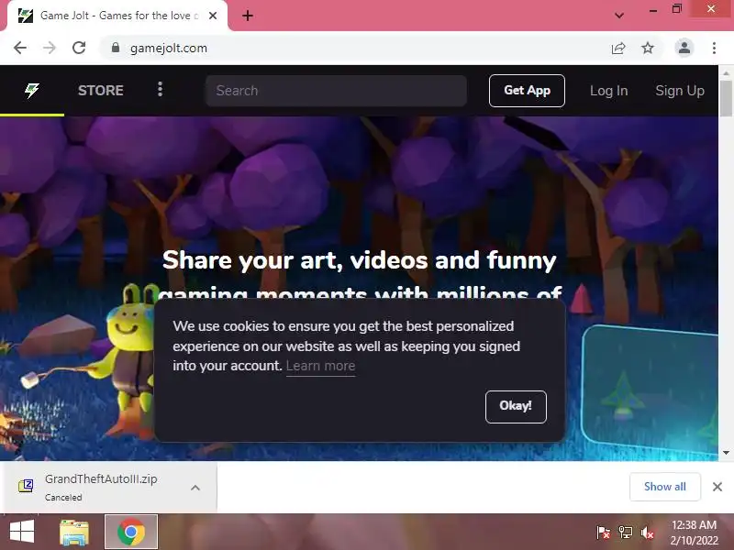The image size is (734, 550).
Task: Open the Log In page
Action: point(608,91)
